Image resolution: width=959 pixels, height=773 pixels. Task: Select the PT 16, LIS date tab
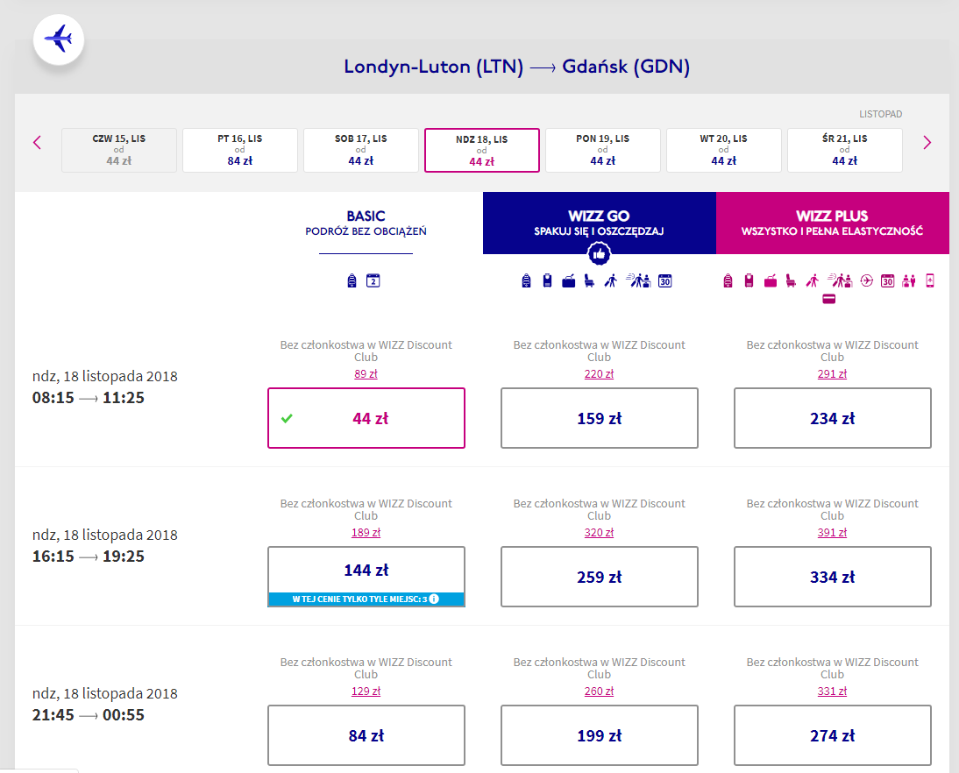click(240, 150)
